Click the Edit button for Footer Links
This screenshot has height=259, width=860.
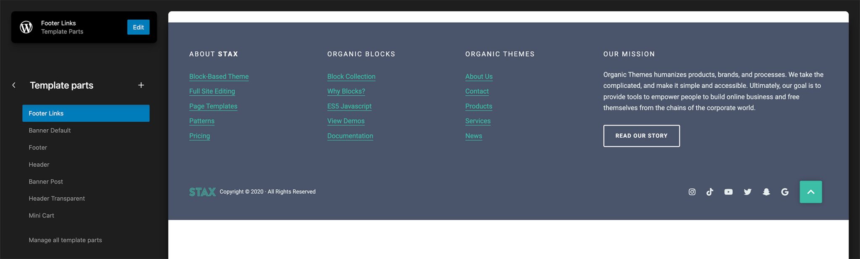(x=138, y=27)
